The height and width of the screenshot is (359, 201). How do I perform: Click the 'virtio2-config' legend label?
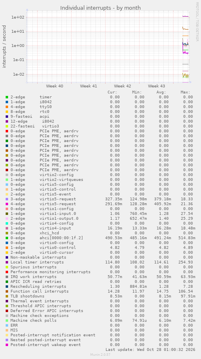[x=57, y=175]
